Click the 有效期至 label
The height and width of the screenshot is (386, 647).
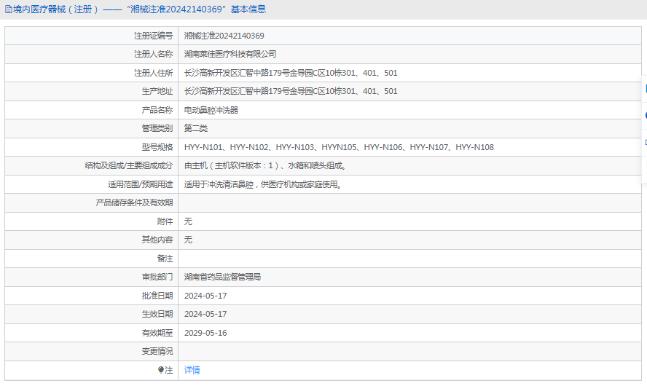pos(157,333)
